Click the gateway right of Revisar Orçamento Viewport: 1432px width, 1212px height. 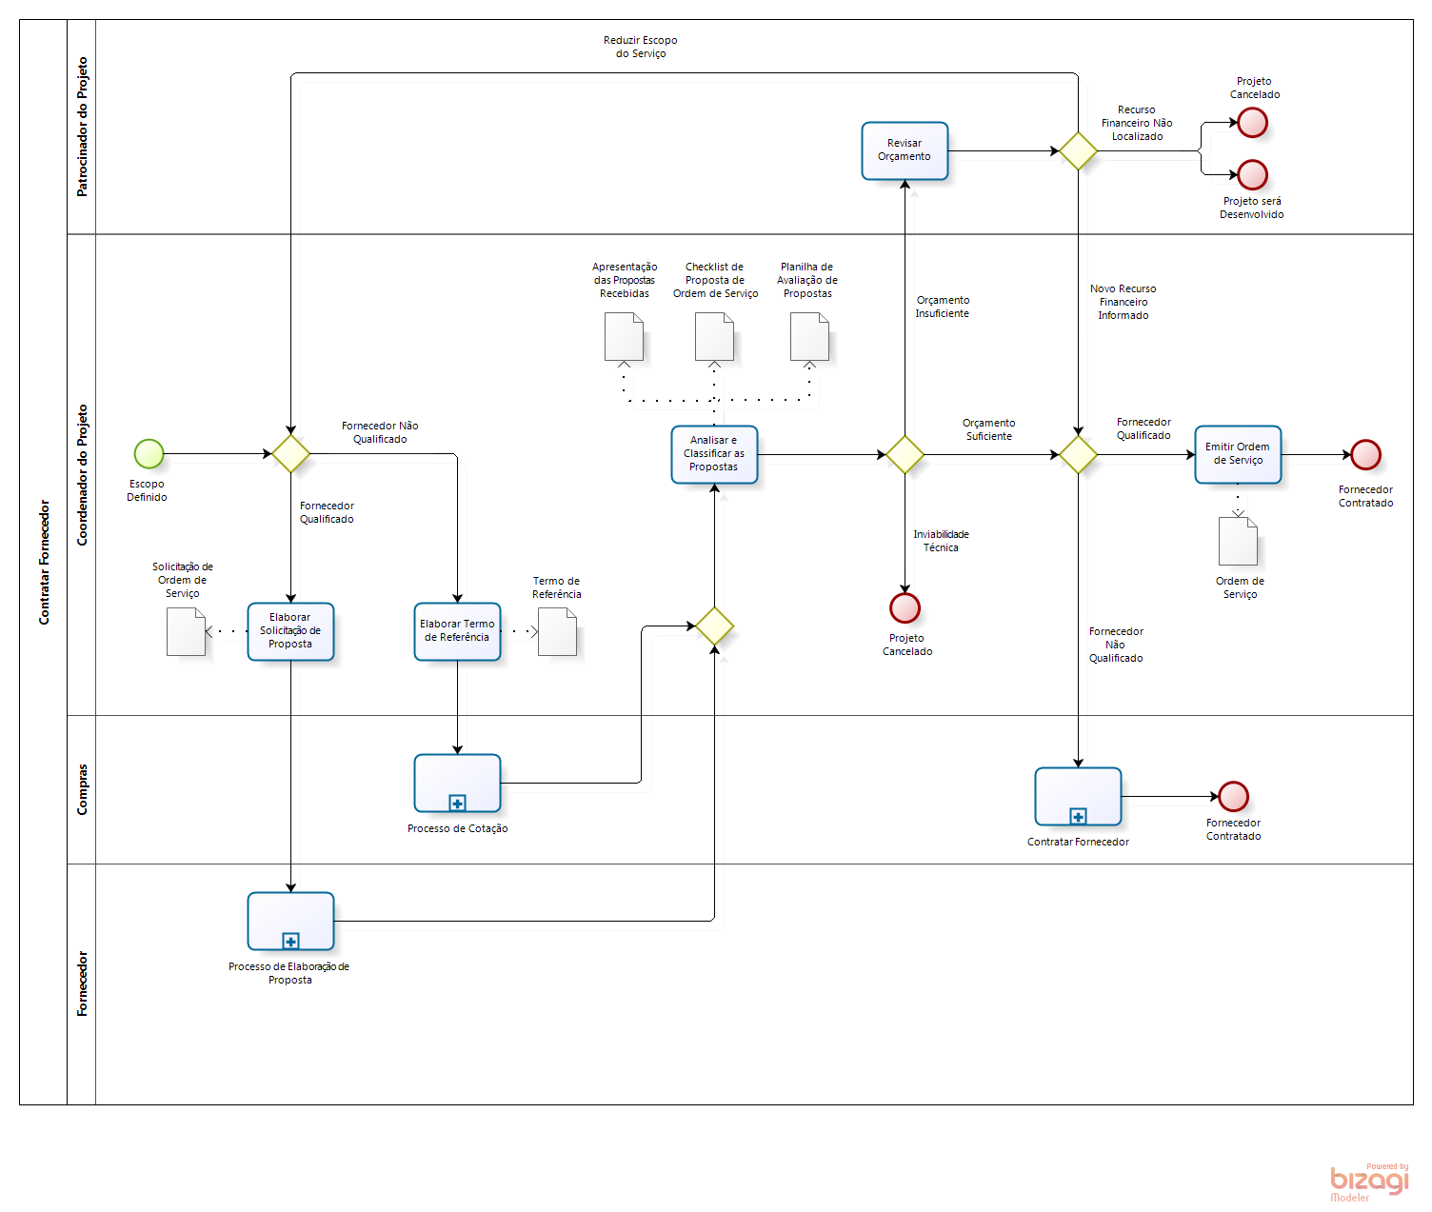(1078, 150)
